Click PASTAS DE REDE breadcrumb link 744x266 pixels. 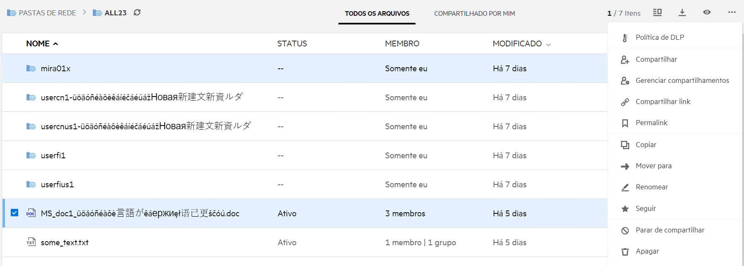click(47, 13)
